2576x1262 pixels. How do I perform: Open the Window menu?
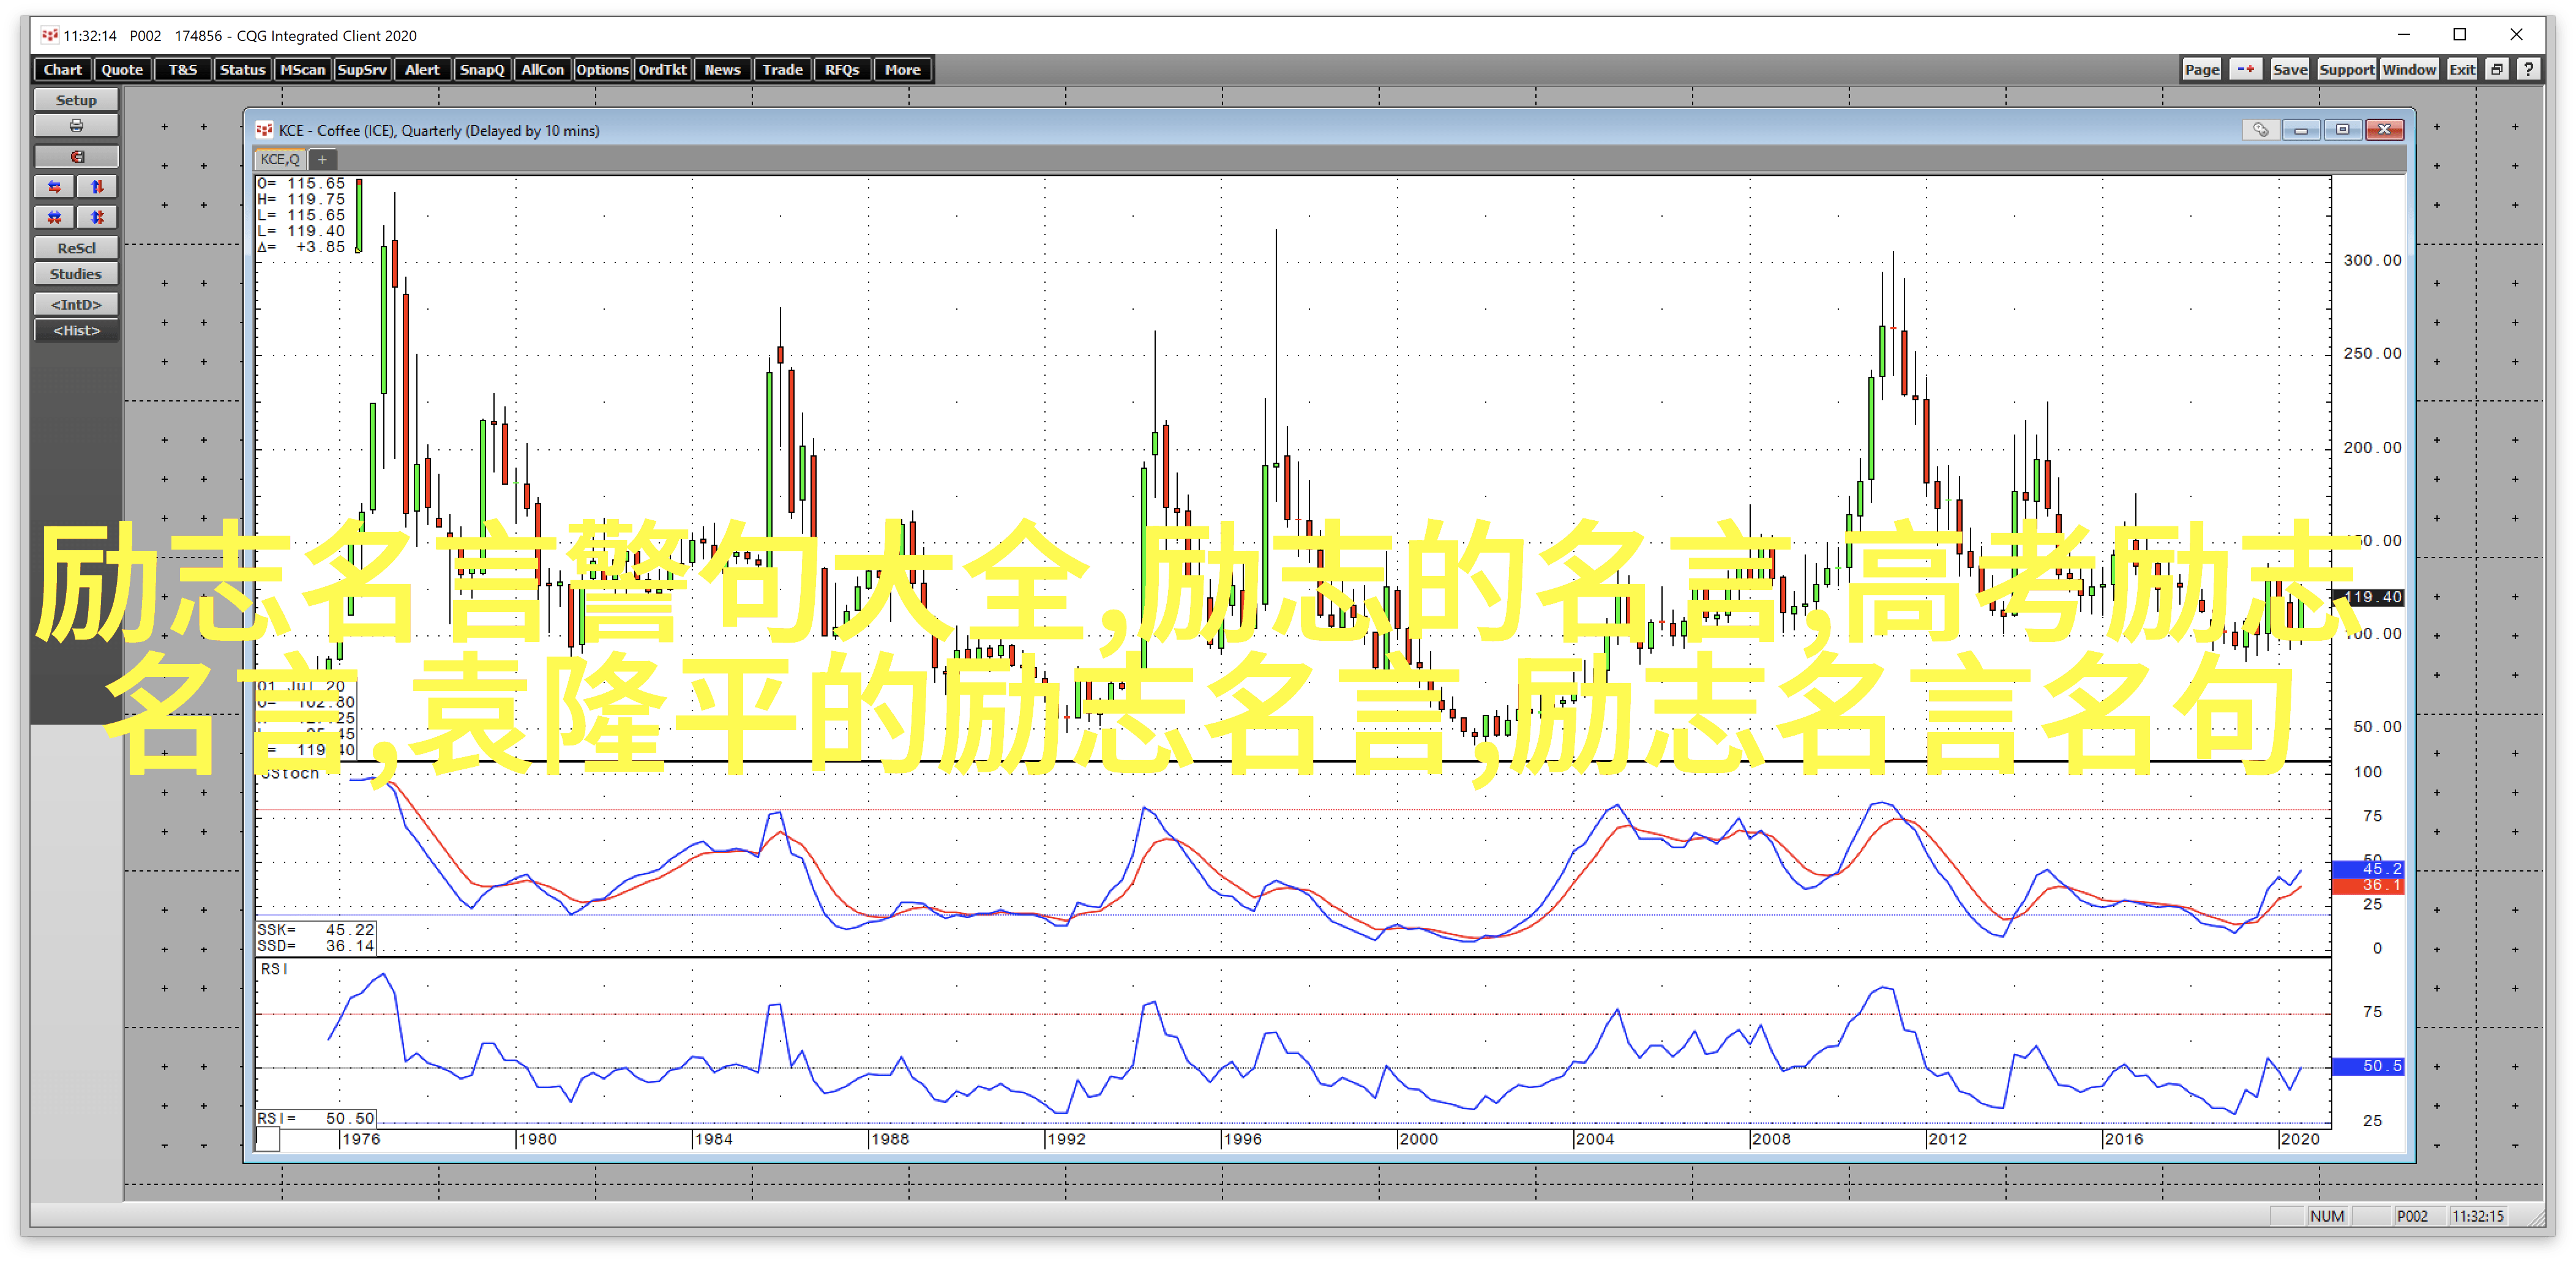[2408, 69]
